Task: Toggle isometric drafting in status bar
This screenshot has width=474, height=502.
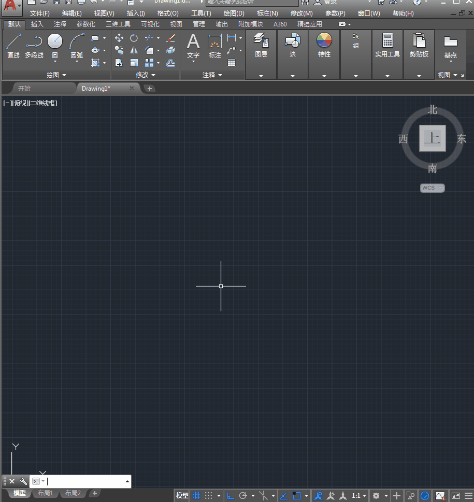Action: point(263,496)
